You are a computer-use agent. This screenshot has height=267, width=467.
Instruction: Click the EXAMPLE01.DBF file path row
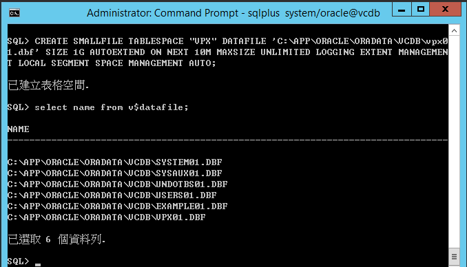tap(117, 206)
